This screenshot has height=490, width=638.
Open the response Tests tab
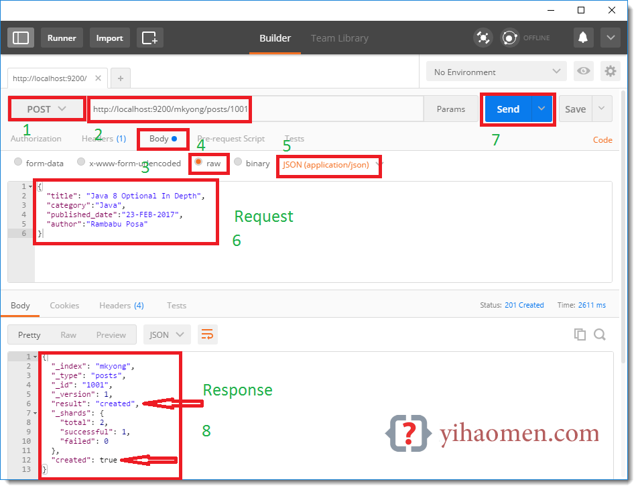pyautogui.click(x=177, y=306)
